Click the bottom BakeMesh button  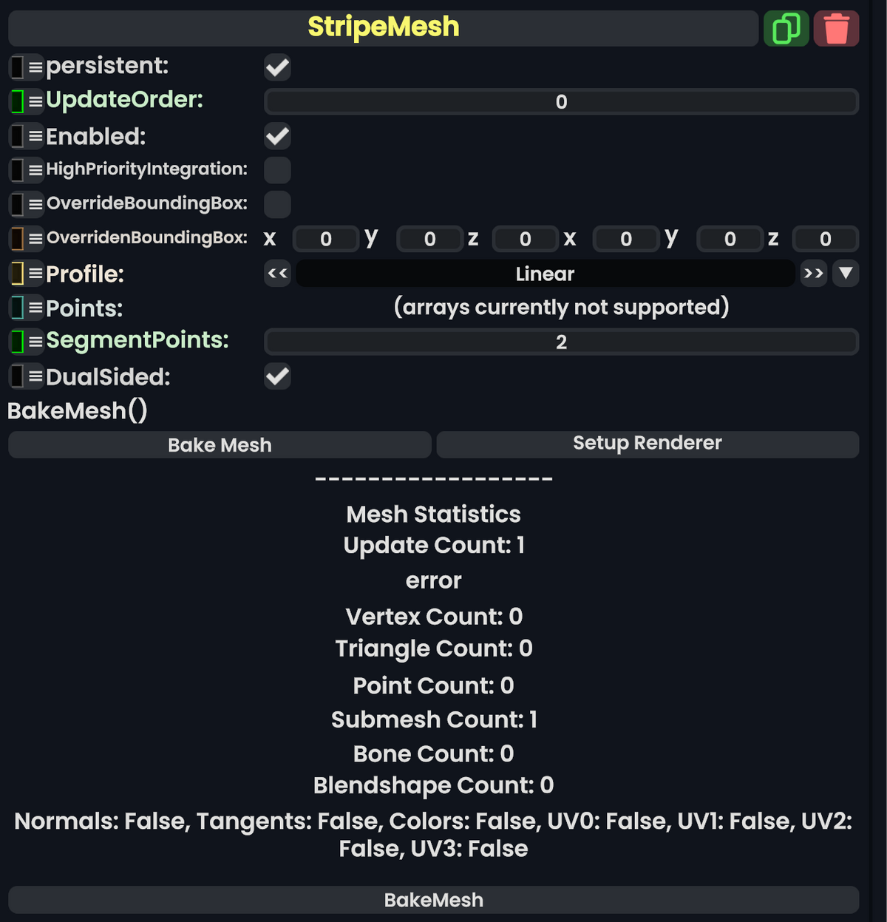pyautogui.click(x=433, y=900)
